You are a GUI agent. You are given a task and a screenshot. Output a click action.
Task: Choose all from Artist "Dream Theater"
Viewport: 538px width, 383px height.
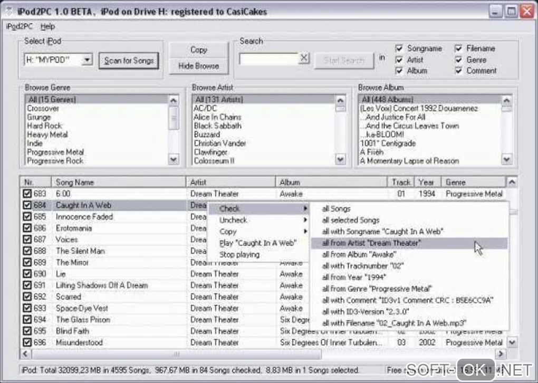[409, 243]
